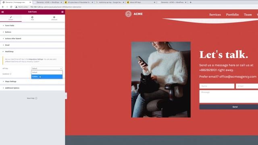Click the browser address bar URL

coord(56,7)
